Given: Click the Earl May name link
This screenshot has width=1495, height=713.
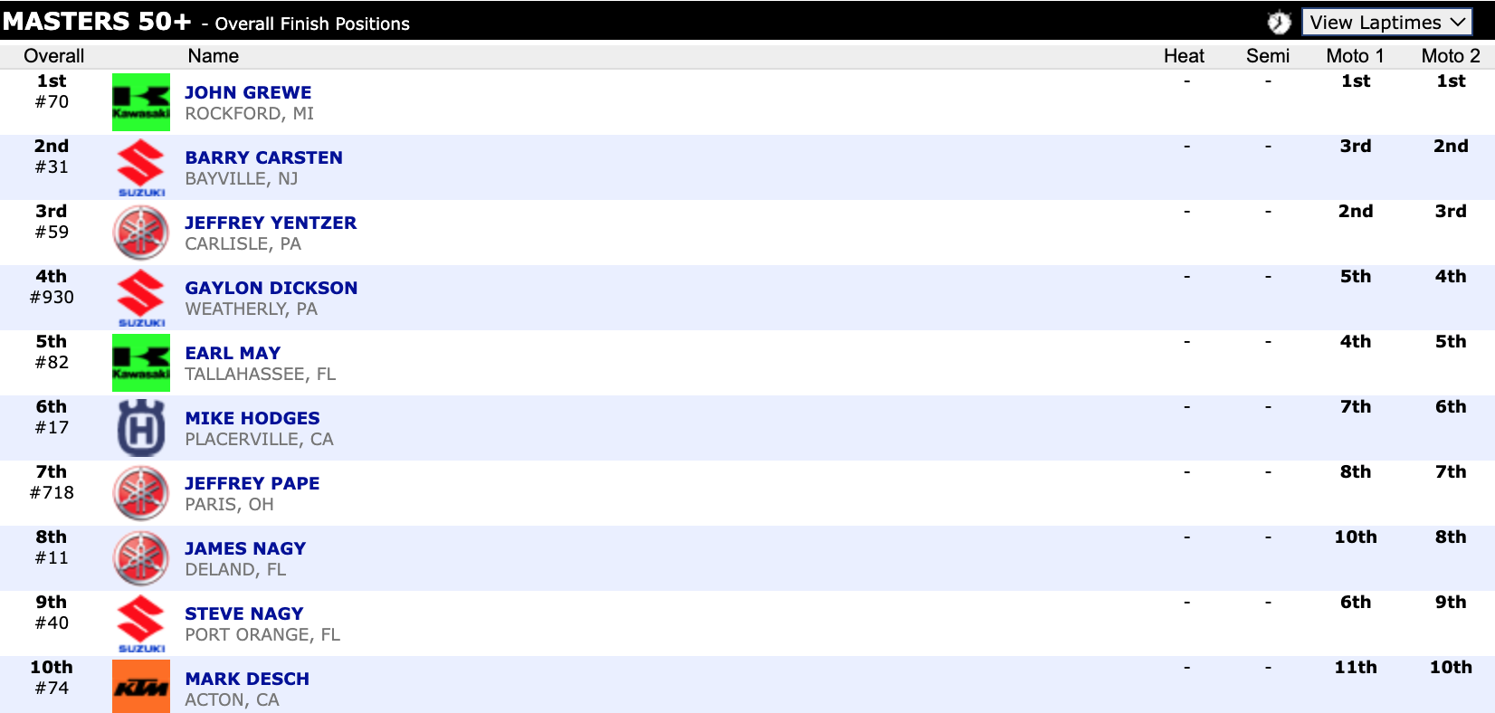Looking at the screenshot, I should [233, 353].
